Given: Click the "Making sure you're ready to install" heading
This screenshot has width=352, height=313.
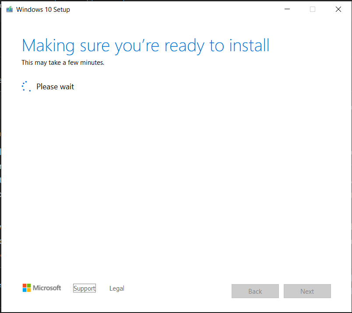Looking at the screenshot, I should (145, 46).
